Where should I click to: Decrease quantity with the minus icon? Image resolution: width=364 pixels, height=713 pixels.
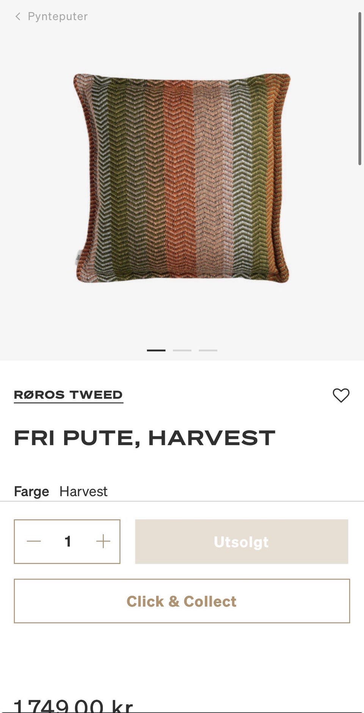coord(34,541)
